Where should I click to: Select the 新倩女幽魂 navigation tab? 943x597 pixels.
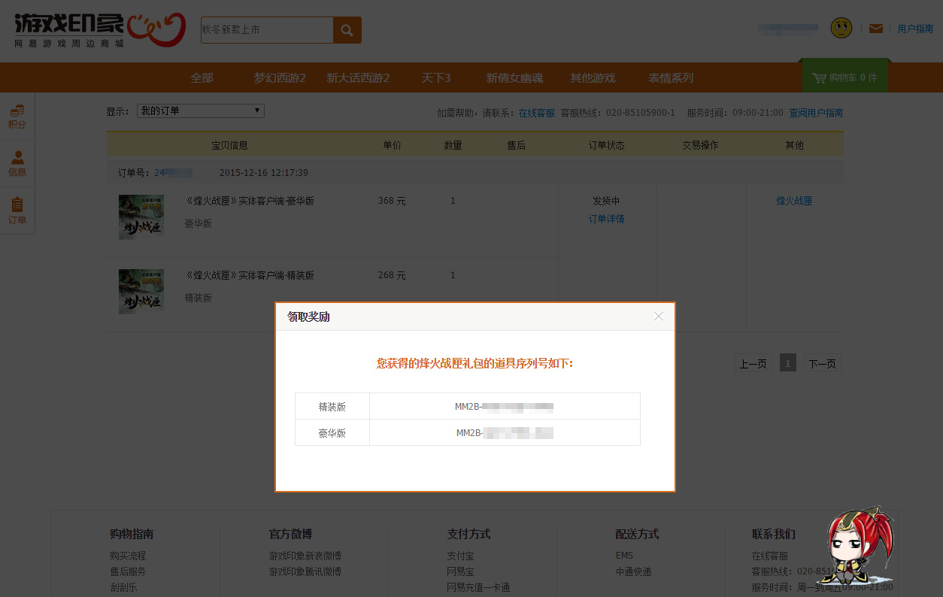[x=514, y=78]
